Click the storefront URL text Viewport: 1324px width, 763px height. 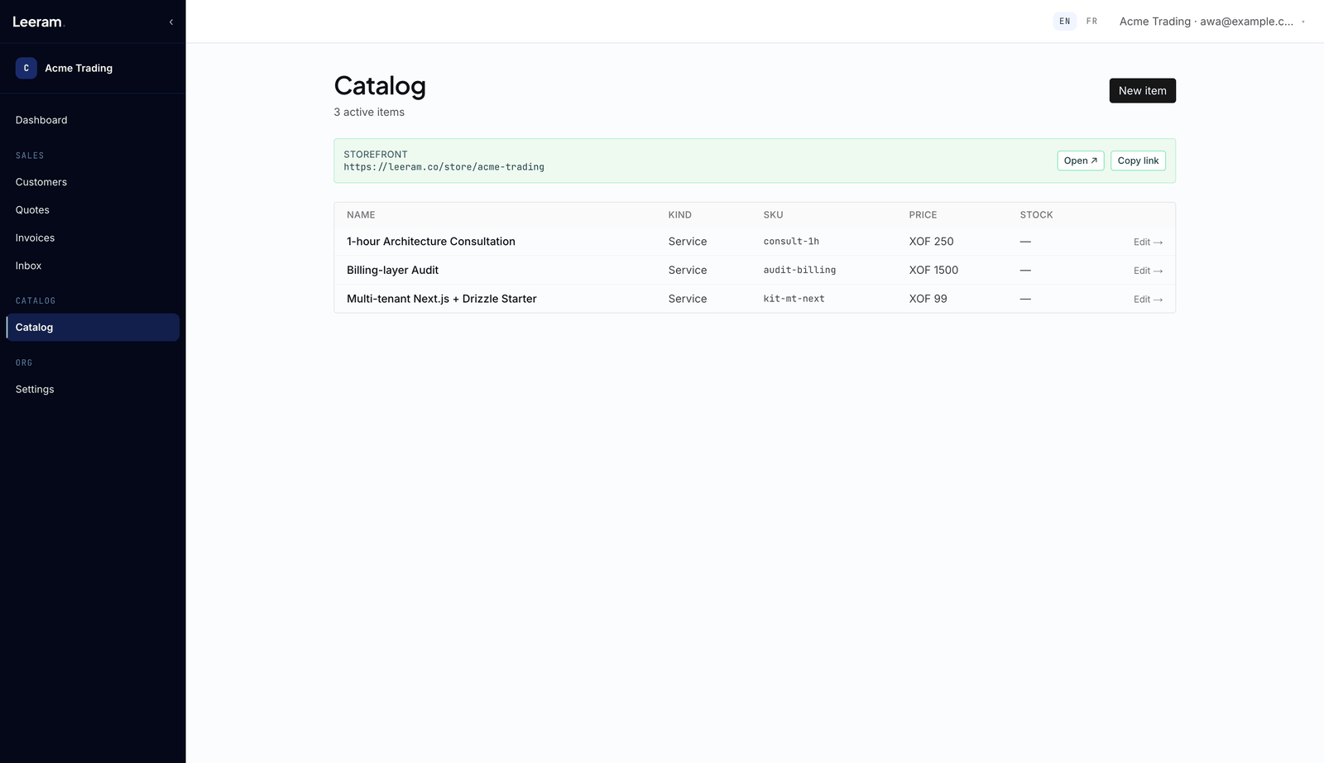[x=444, y=167]
